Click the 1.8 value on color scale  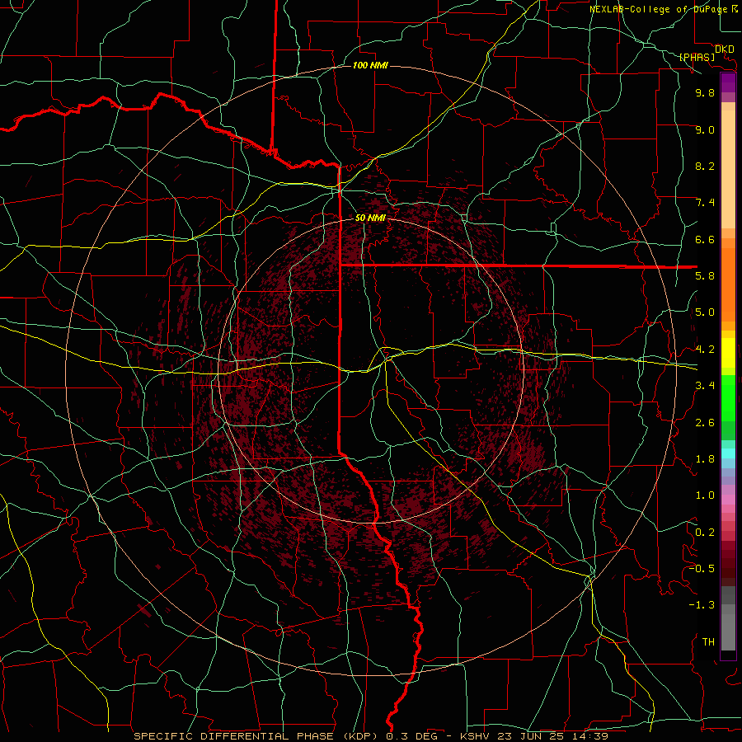705,459
